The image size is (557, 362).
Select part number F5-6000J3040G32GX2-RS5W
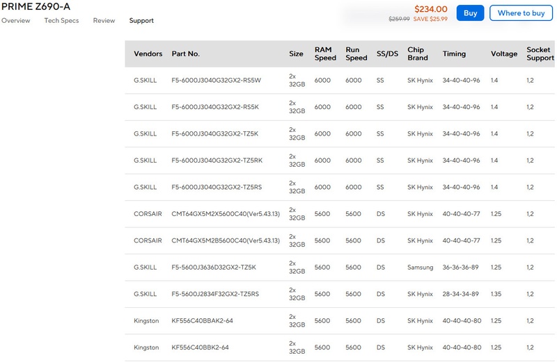point(216,80)
